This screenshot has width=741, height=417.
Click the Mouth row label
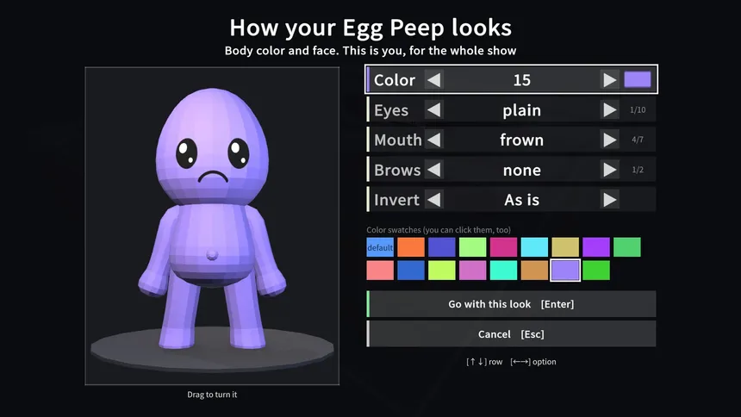397,140
